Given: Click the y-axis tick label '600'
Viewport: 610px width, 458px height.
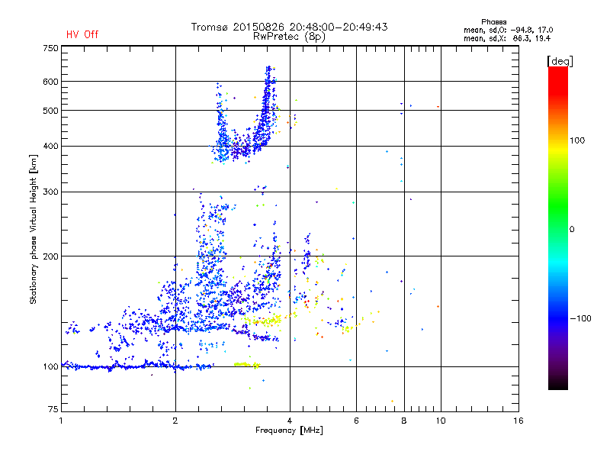Looking at the screenshot, I should (x=50, y=82).
